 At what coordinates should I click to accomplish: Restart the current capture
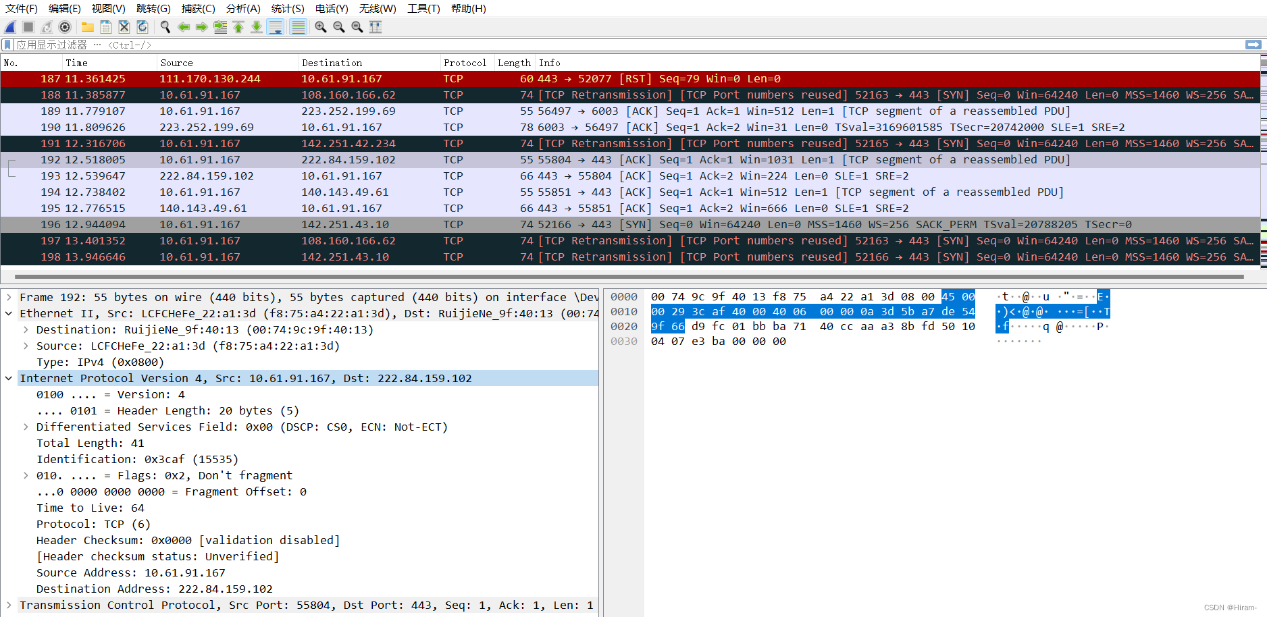coord(47,27)
